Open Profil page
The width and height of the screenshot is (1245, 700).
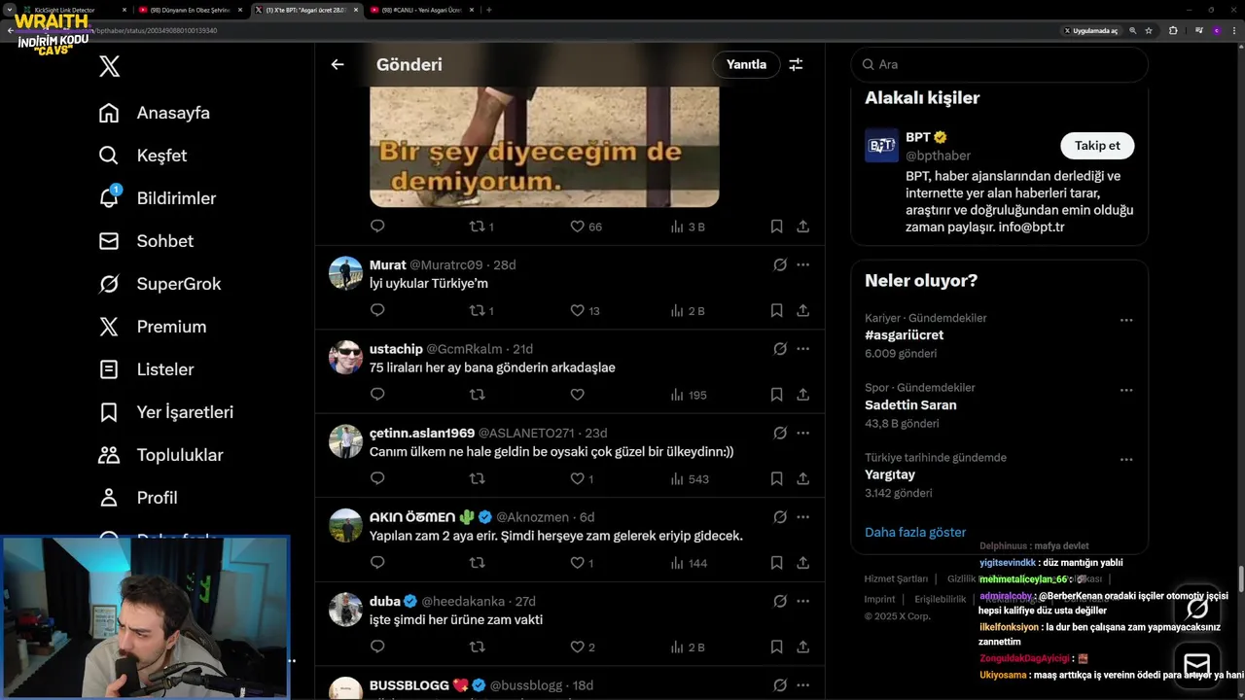click(x=138, y=498)
